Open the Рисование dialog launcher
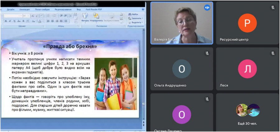The image size is (280, 132). point(125,26)
